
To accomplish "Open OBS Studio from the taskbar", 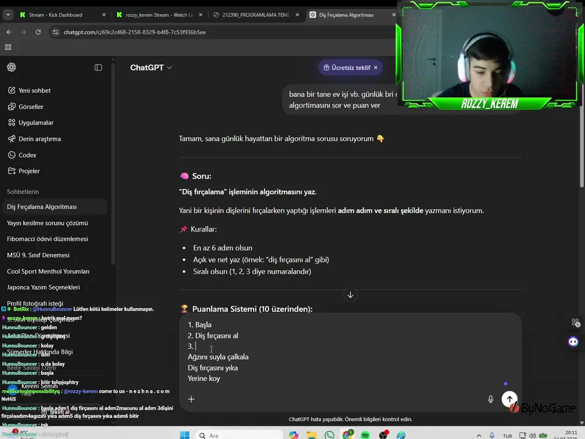I will (x=383, y=435).
